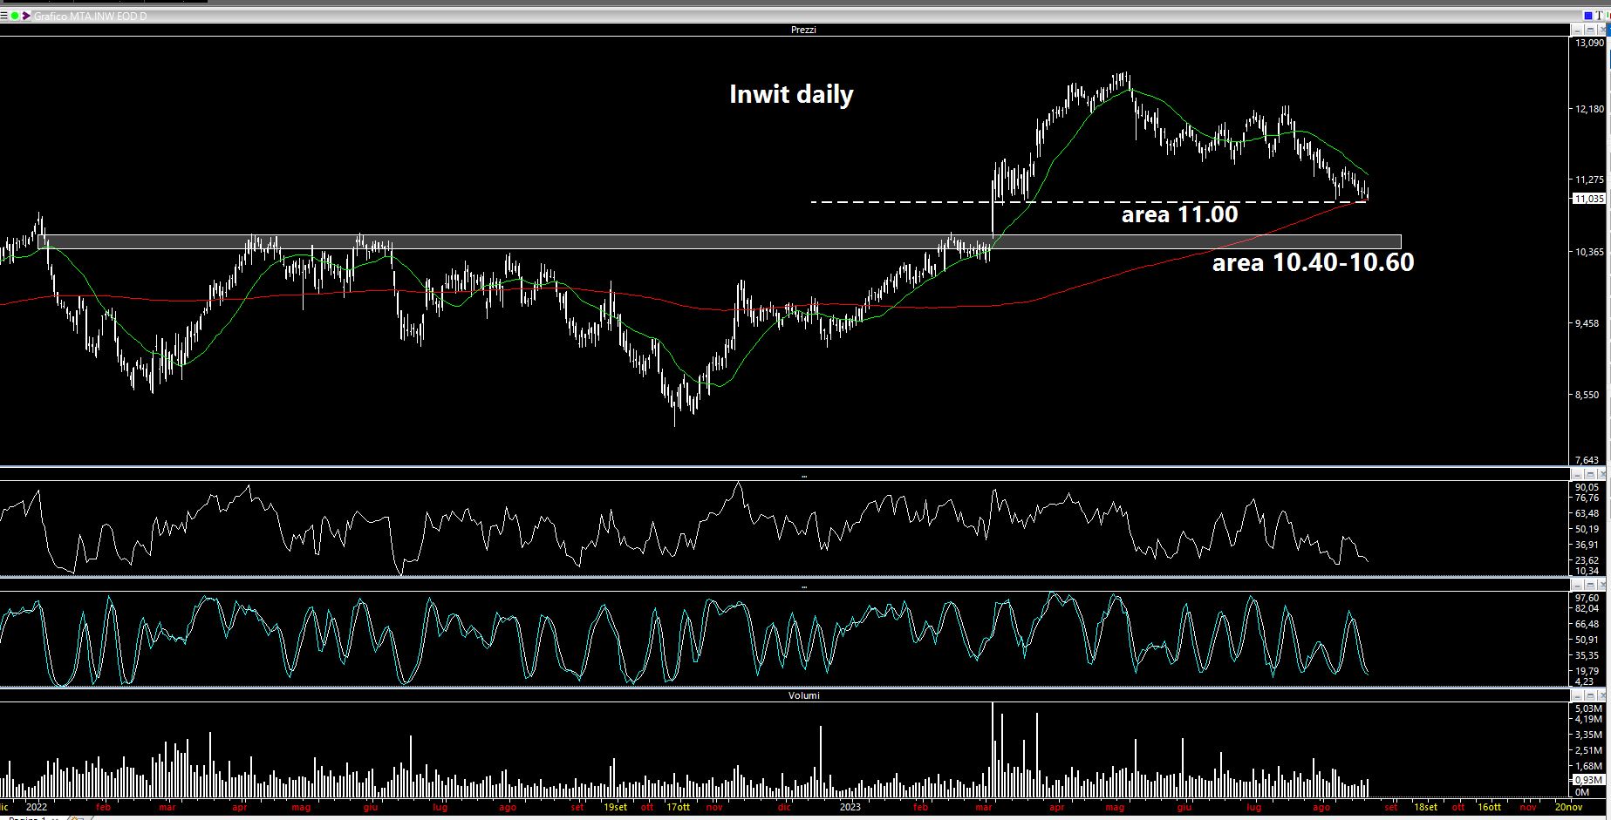
Task: Maximize the Volumi panel
Action: [x=1590, y=695]
